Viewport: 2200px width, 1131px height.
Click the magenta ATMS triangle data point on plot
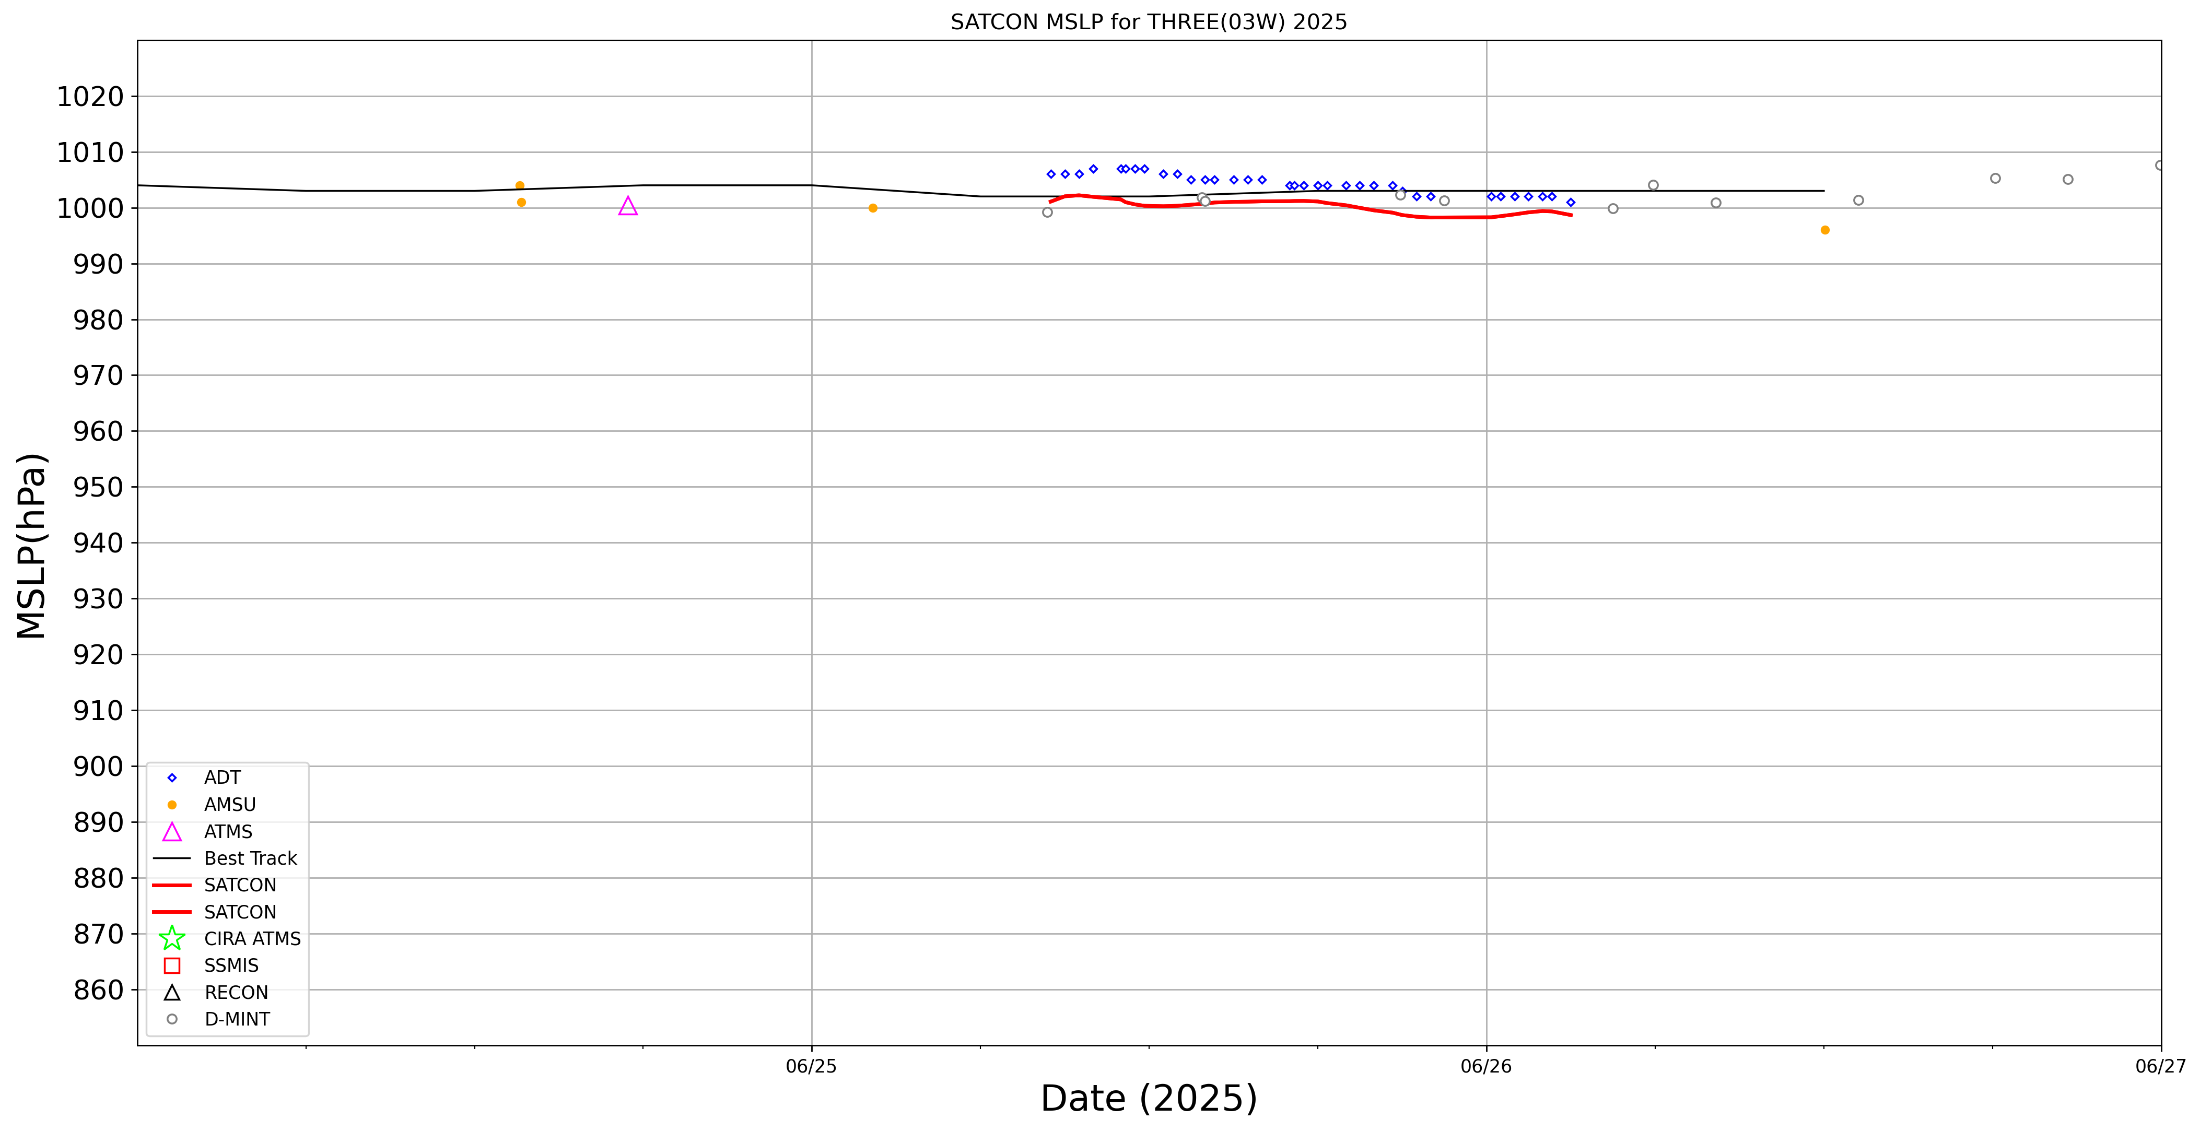(x=628, y=207)
